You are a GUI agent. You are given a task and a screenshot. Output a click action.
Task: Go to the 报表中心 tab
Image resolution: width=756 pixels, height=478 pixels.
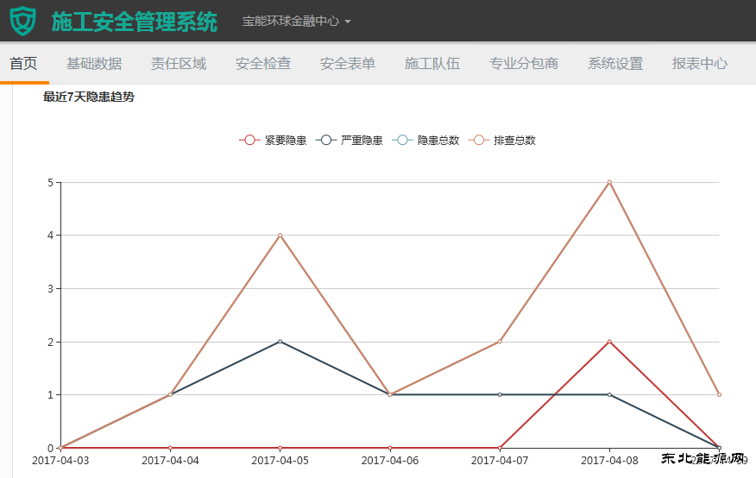pos(700,64)
